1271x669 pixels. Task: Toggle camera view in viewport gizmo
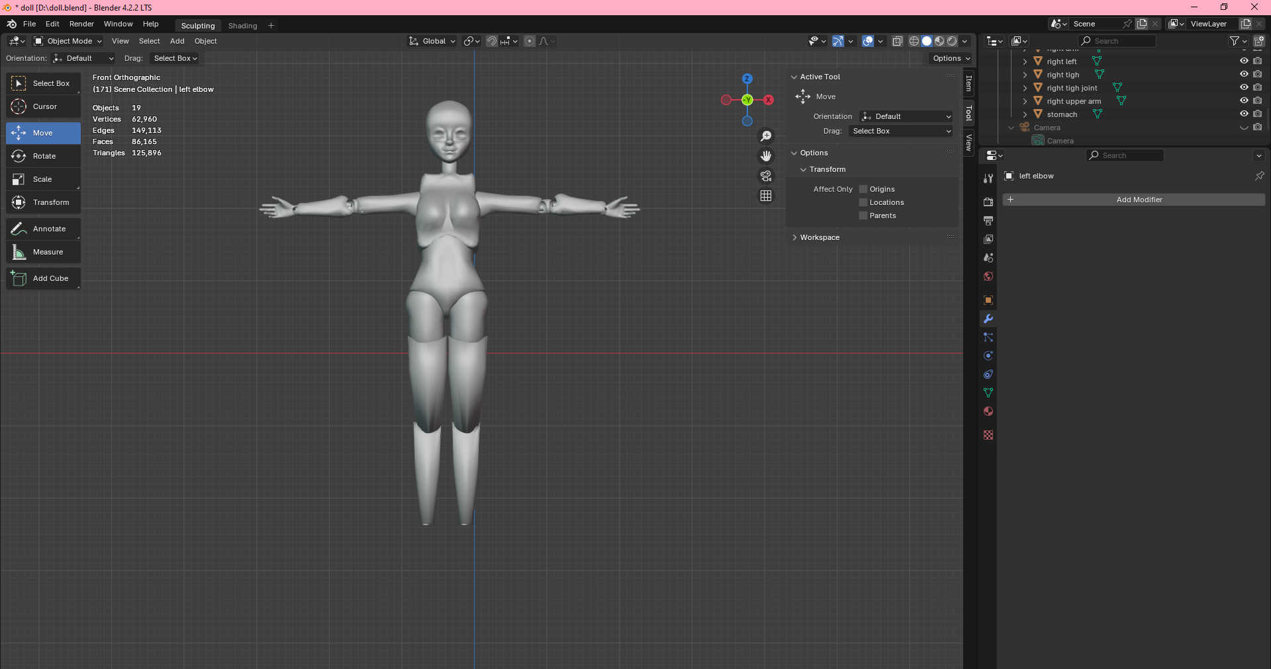(766, 176)
